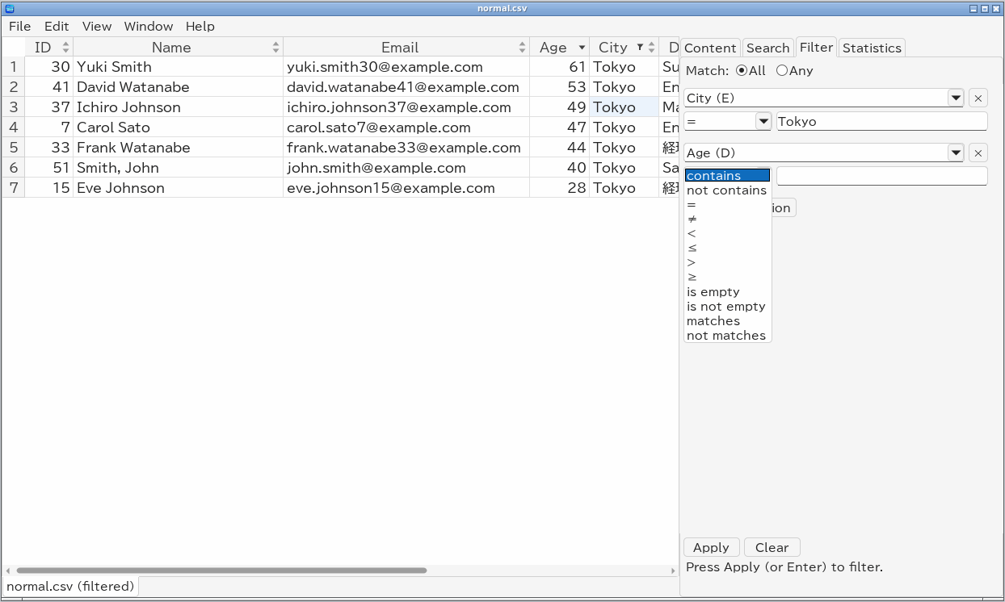
Task: Select the Any match radio button
Action: pos(781,71)
